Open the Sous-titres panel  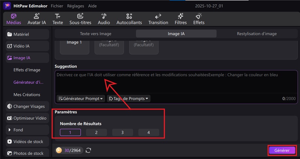(x=80, y=19)
